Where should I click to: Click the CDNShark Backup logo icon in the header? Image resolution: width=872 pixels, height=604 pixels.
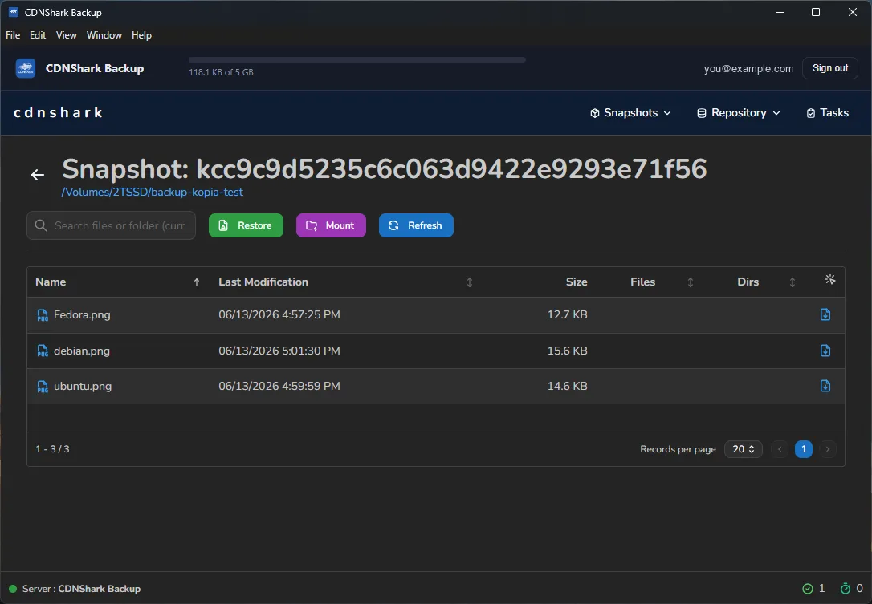pos(26,68)
